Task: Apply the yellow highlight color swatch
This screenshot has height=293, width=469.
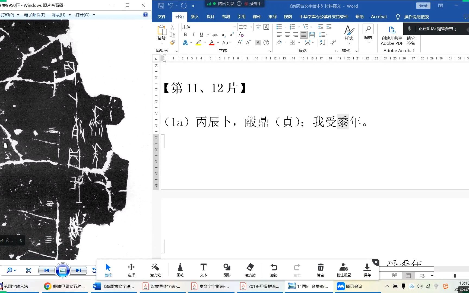Action: pos(198,43)
